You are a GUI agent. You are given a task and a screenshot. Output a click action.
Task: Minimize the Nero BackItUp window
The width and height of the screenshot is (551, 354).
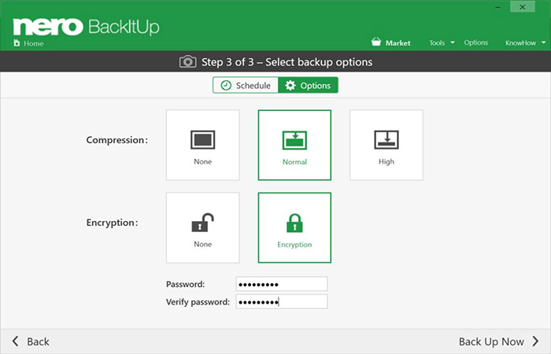click(x=498, y=7)
